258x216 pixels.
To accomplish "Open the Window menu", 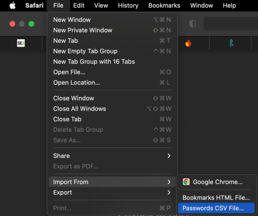I will [201, 6].
